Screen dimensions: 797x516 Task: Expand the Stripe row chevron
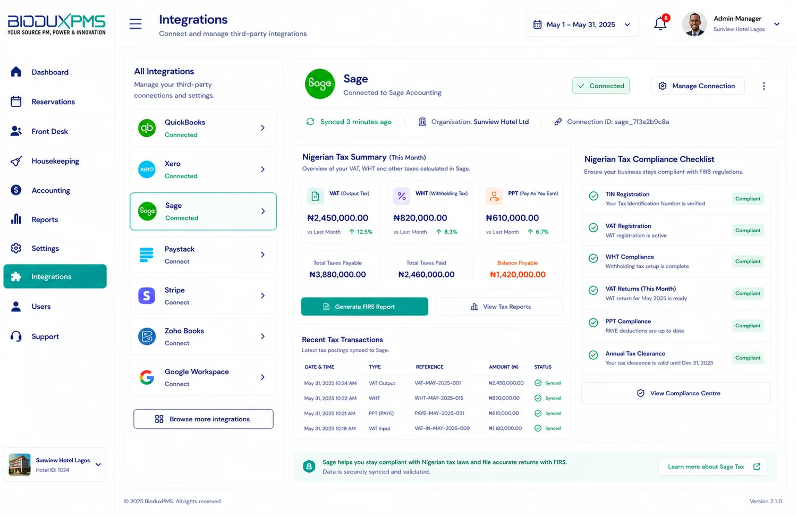pos(263,296)
